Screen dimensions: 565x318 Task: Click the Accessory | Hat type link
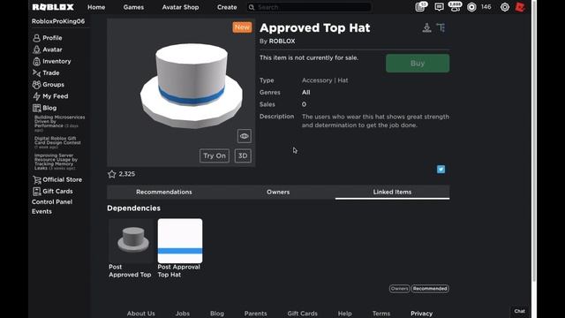[325, 80]
